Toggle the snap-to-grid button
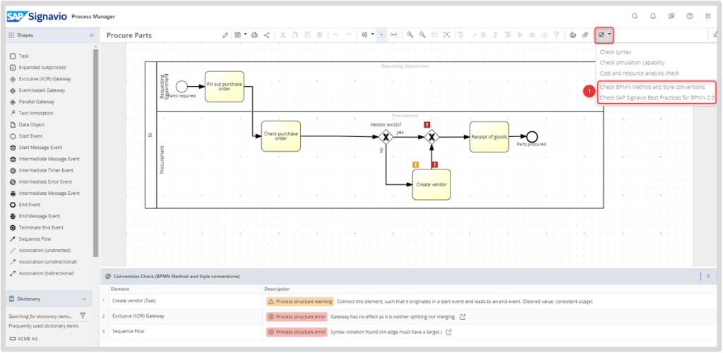 point(381,35)
